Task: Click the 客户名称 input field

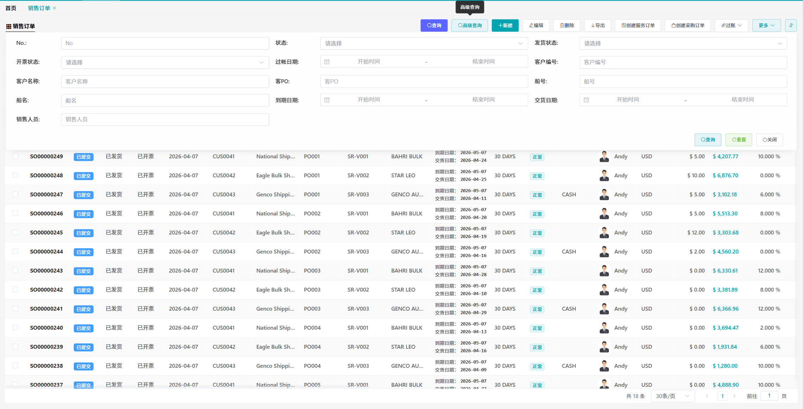Action: pos(165,81)
